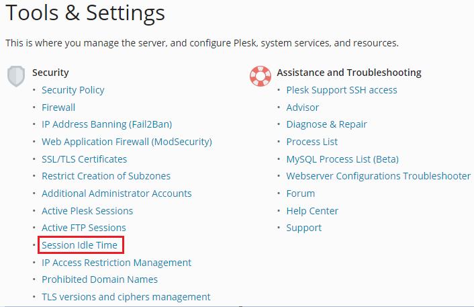
Task: Open Web Application Firewall (ModSecurity)
Action: click(126, 142)
